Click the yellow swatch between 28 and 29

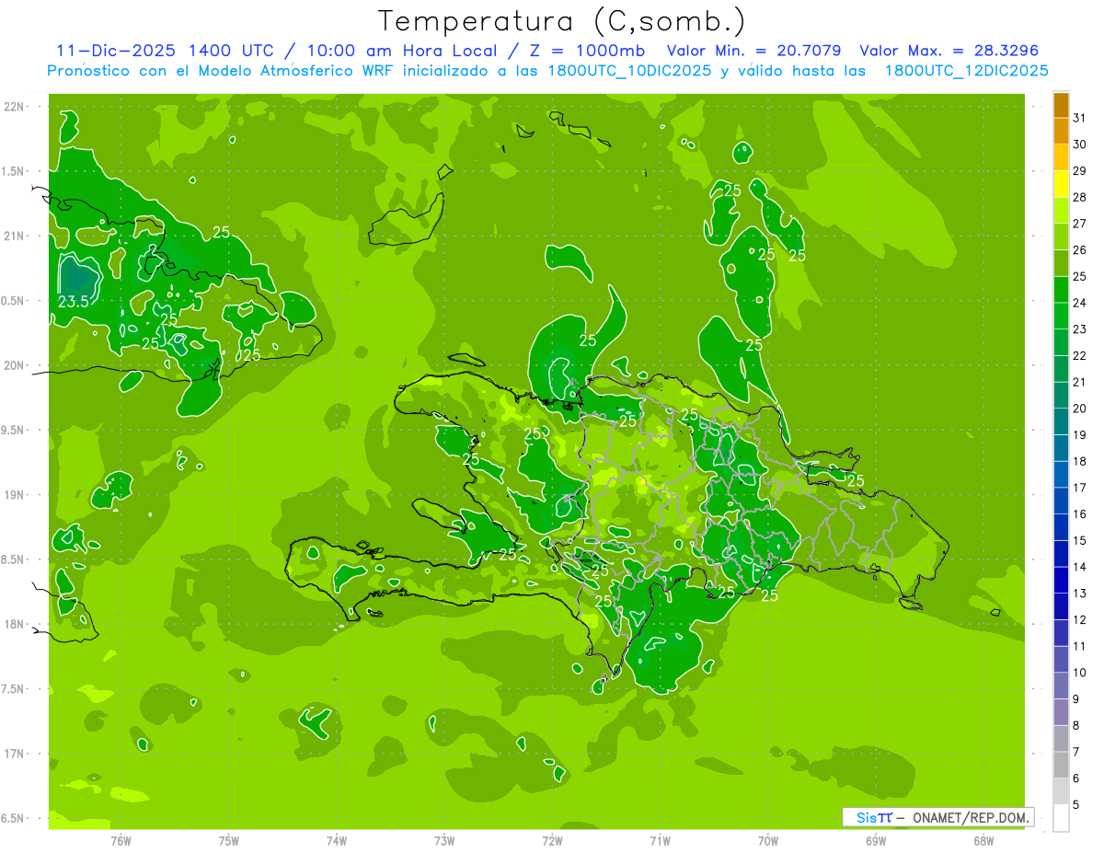coord(1061,184)
